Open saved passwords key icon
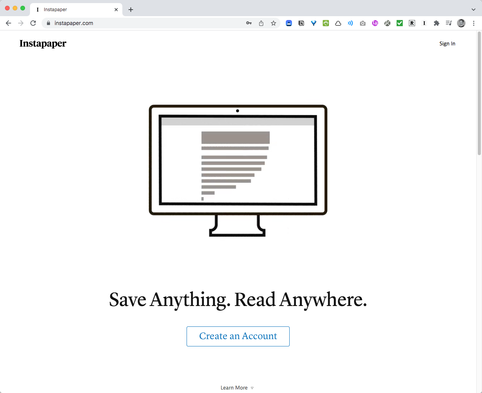482x393 pixels. point(249,23)
